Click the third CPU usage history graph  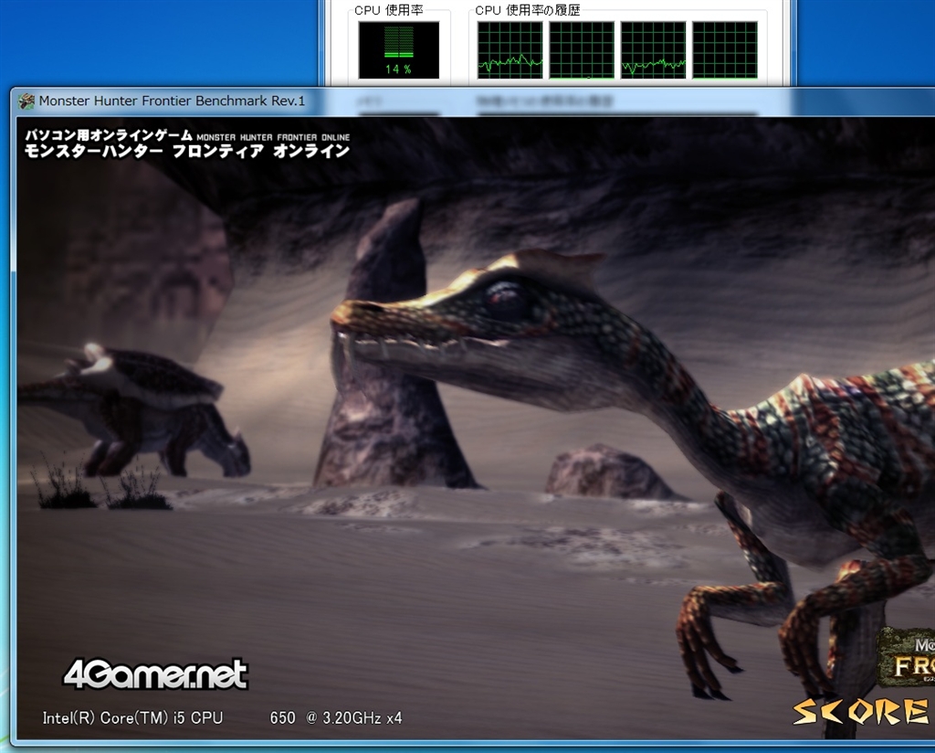pos(653,50)
